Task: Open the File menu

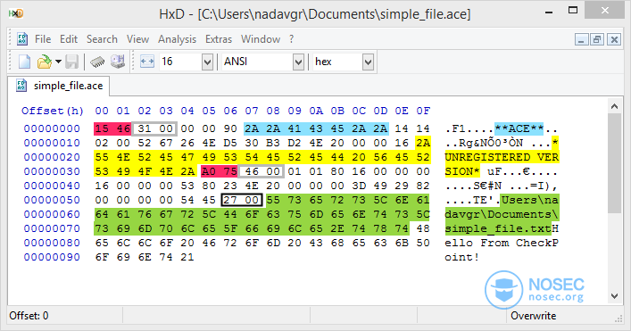Action: [43, 39]
